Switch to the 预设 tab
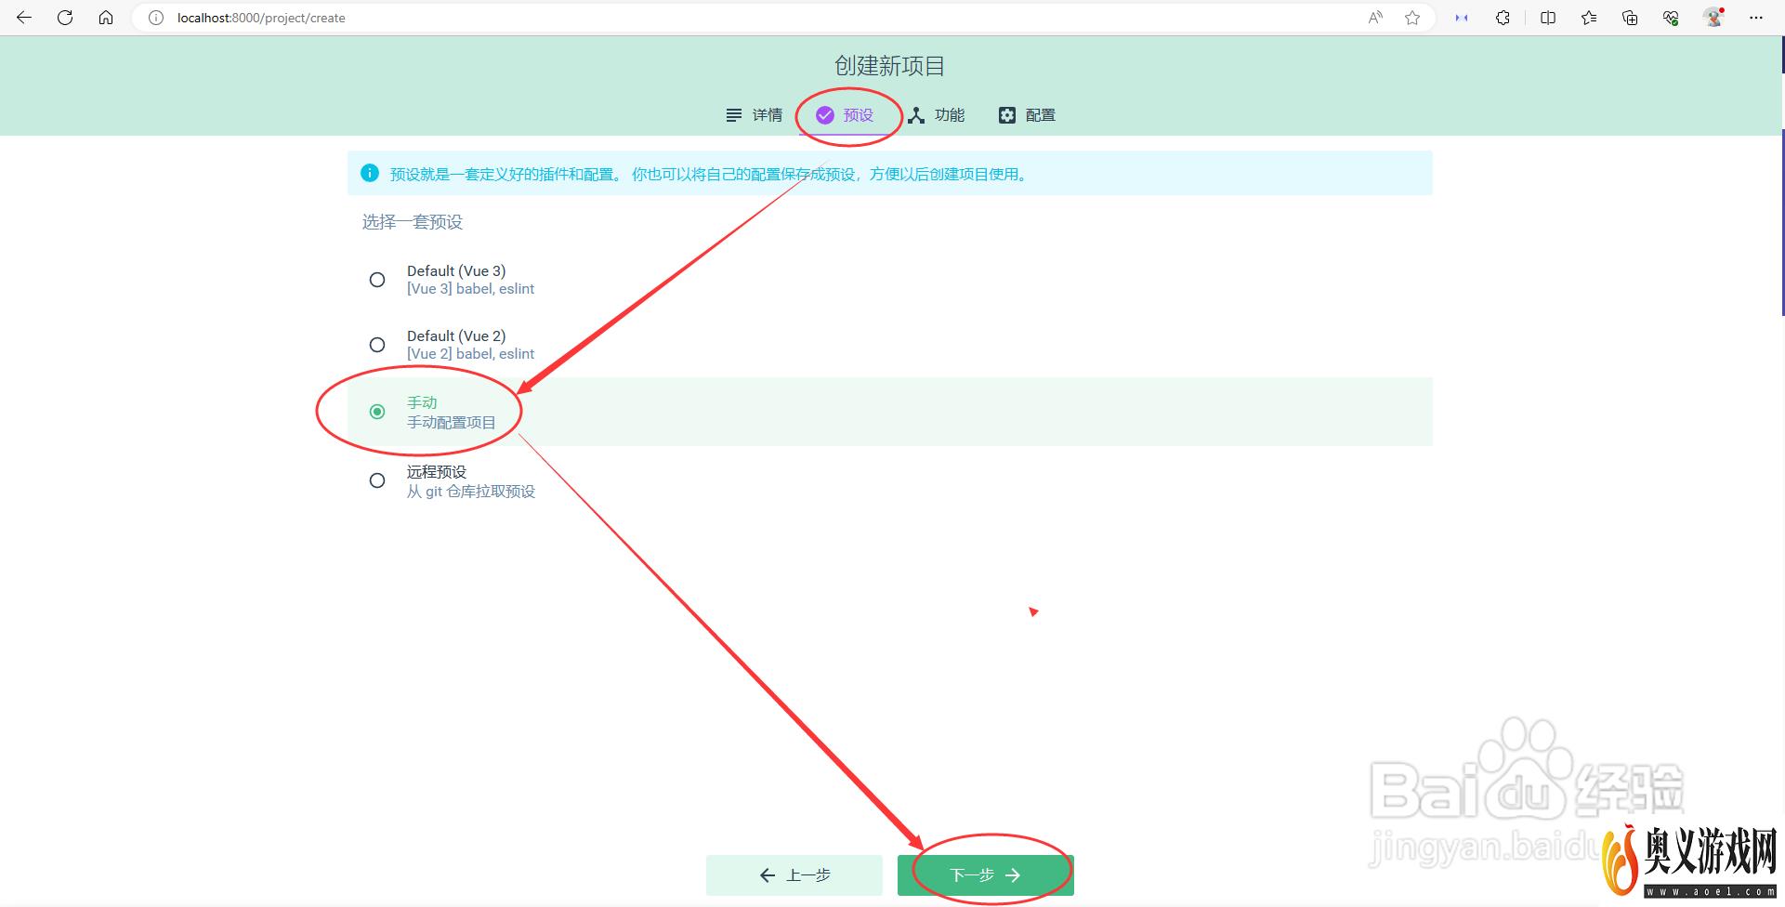1785x907 pixels. [845, 115]
